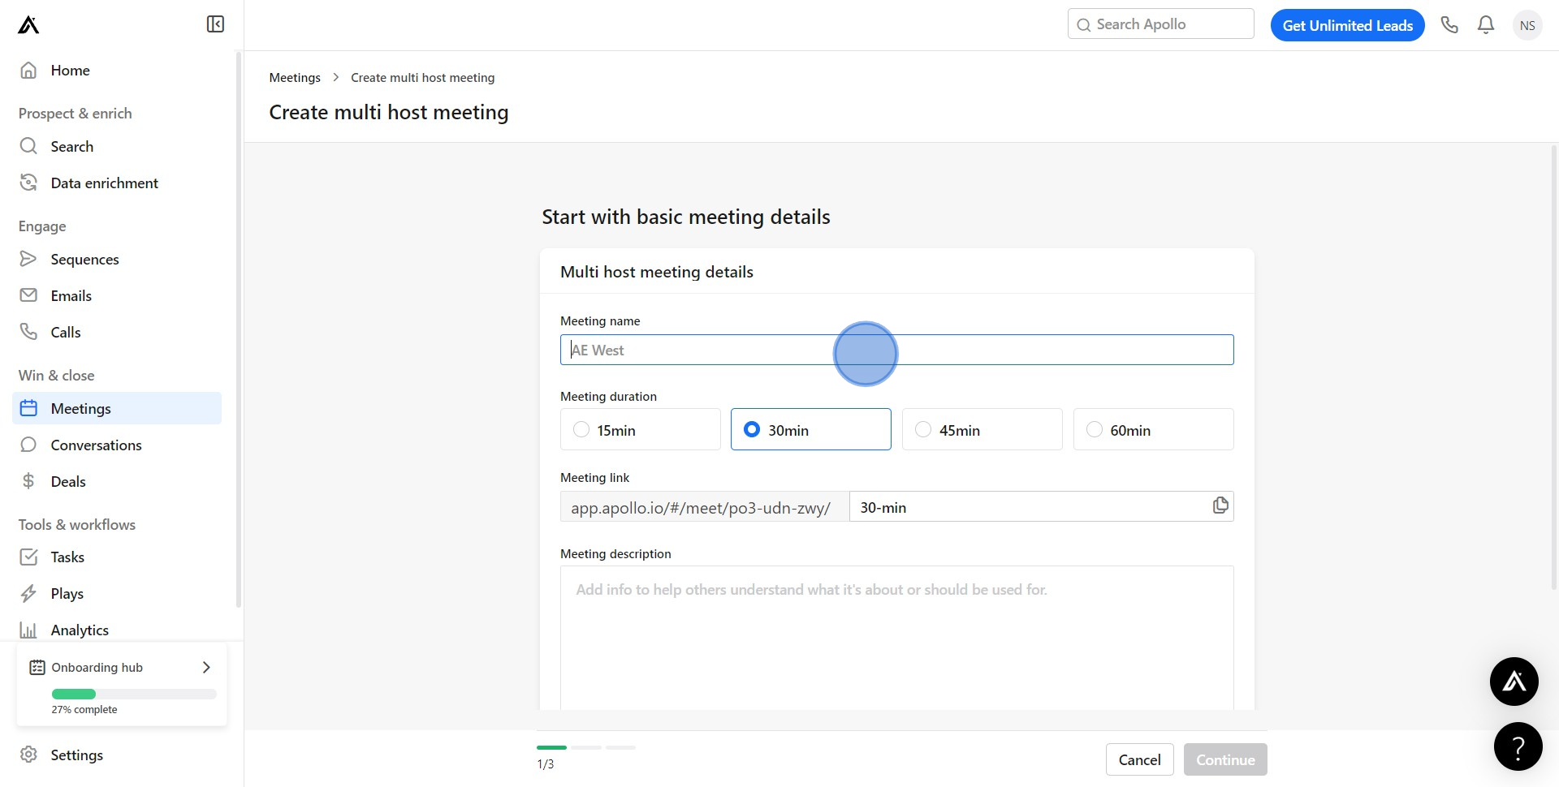Viewport: 1559px width, 787px height.
Task: Click the Search Apollo input
Action: [1160, 24]
